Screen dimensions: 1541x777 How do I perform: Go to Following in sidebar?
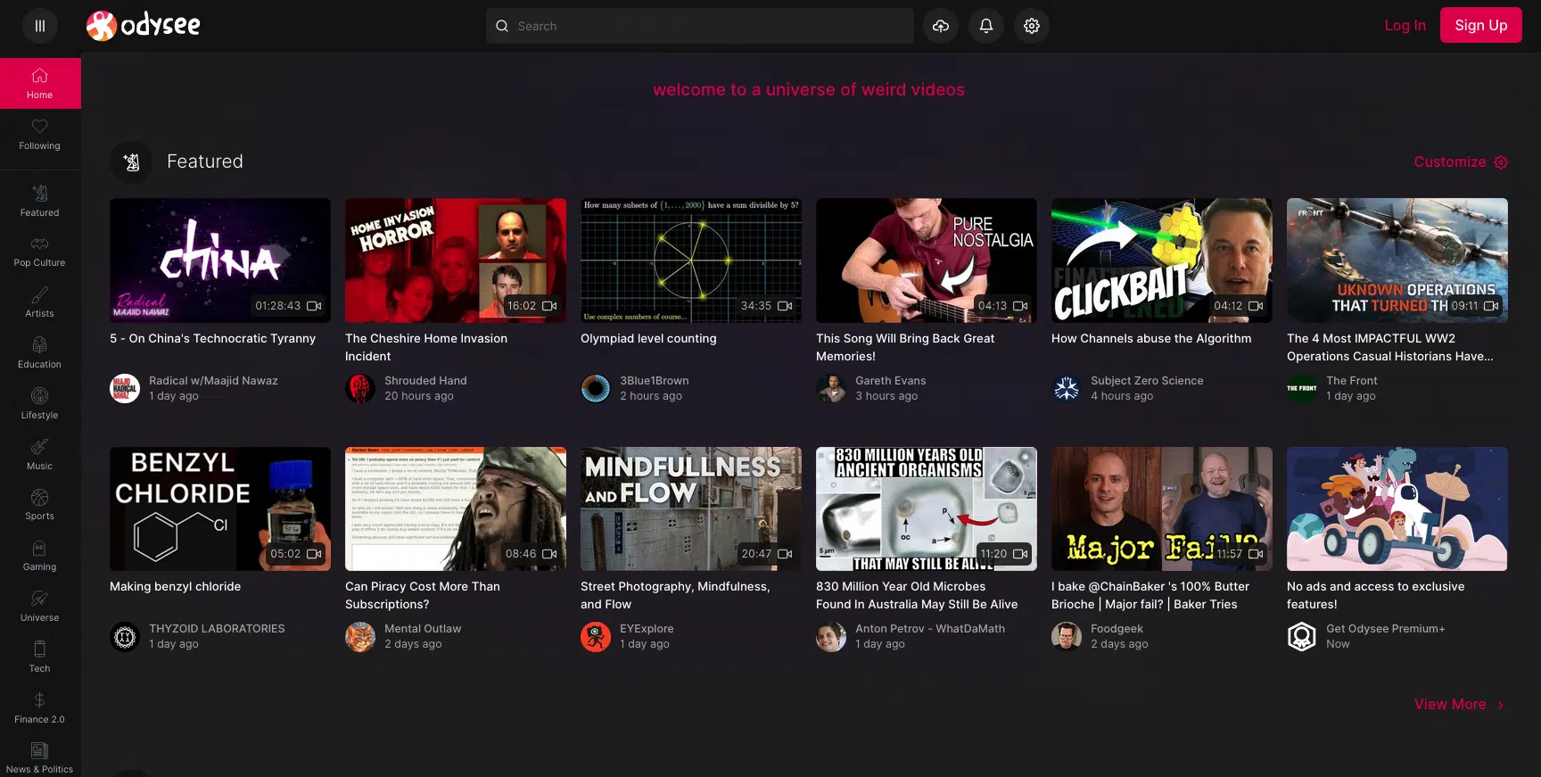point(40,134)
